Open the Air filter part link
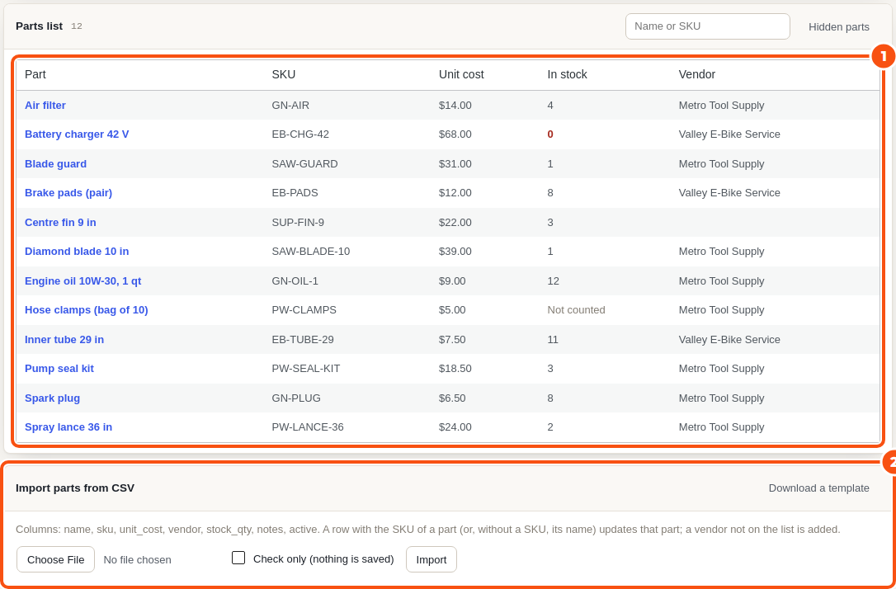The height and width of the screenshot is (589, 896). 45,105
